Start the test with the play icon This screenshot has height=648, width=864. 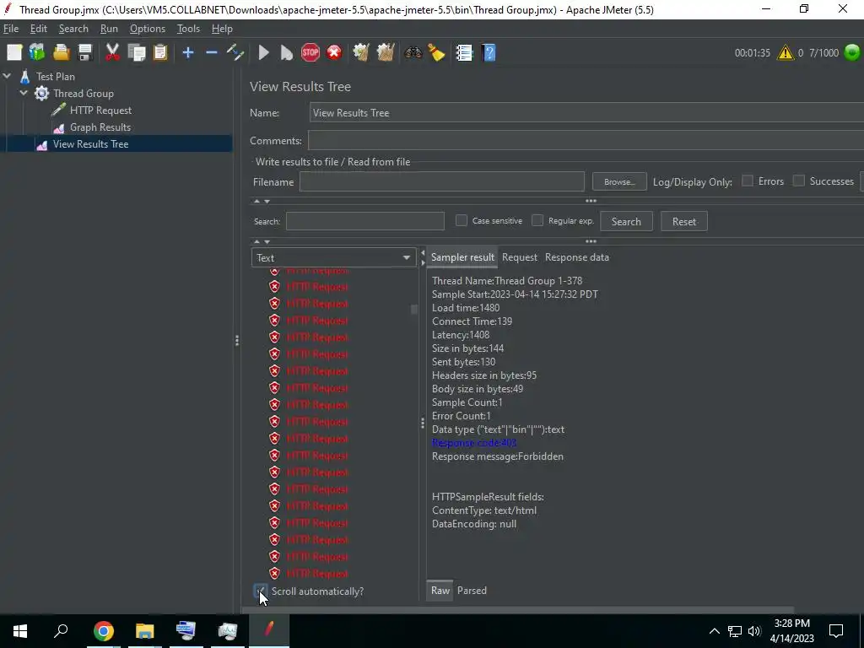coord(263,52)
